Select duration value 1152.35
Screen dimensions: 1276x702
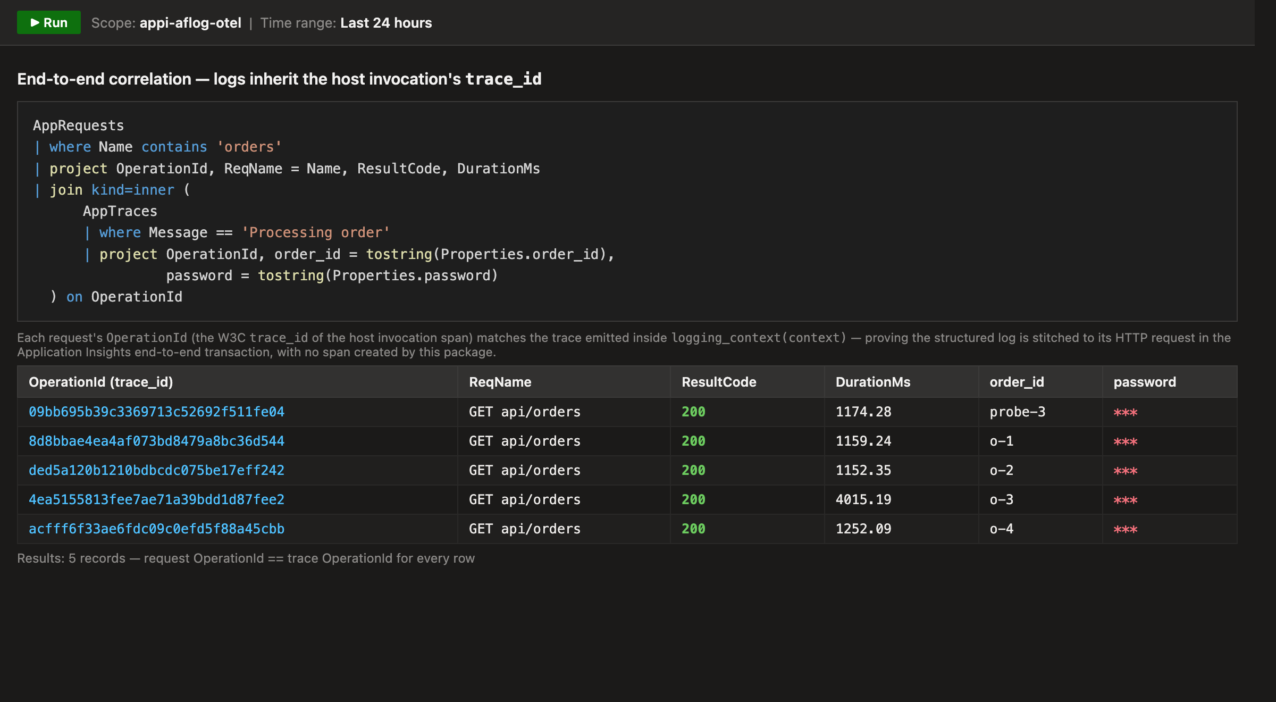(x=863, y=470)
